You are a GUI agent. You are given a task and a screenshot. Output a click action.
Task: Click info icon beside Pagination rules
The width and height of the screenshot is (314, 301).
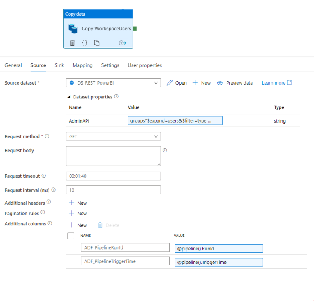tap(43, 213)
